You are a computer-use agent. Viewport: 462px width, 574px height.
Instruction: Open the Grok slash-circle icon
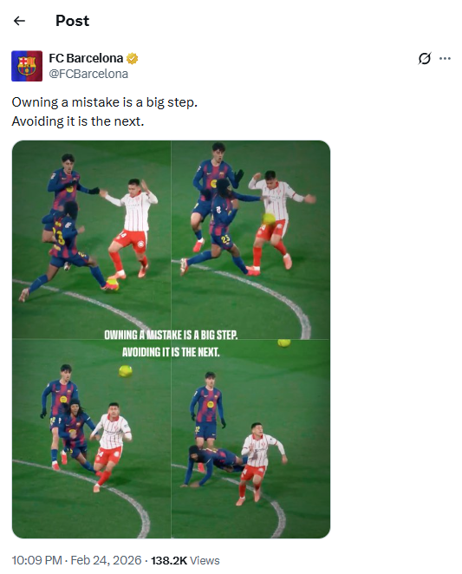424,58
